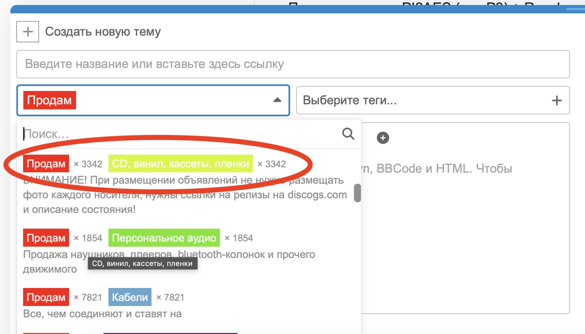Click the Кабели description starting with Все, чем соединяют
Viewport: 585px width, 334px height.
tap(102, 314)
